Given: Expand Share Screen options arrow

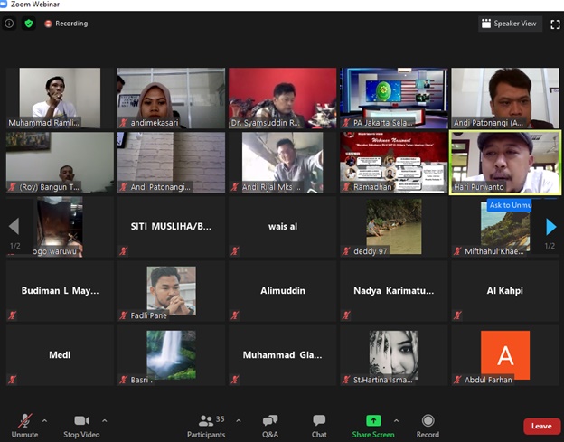Looking at the screenshot, I should (x=399, y=420).
